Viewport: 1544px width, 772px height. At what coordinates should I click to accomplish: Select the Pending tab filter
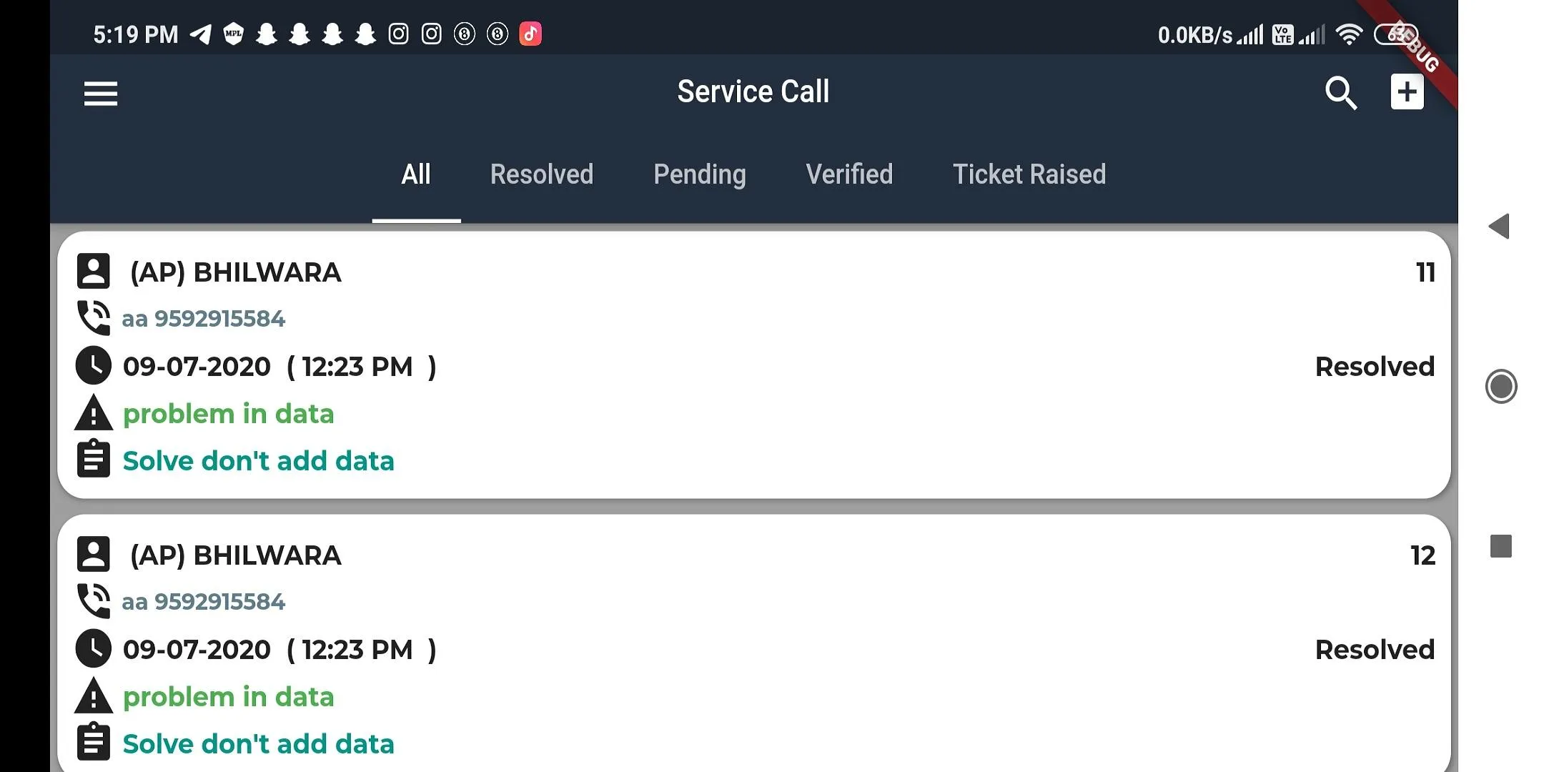coord(700,173)
